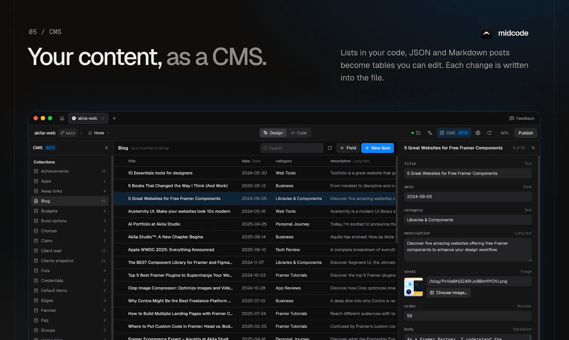This screenshot has width=569, height=340.
Task: Open the Budgets collection
Action: coord(70,211)
